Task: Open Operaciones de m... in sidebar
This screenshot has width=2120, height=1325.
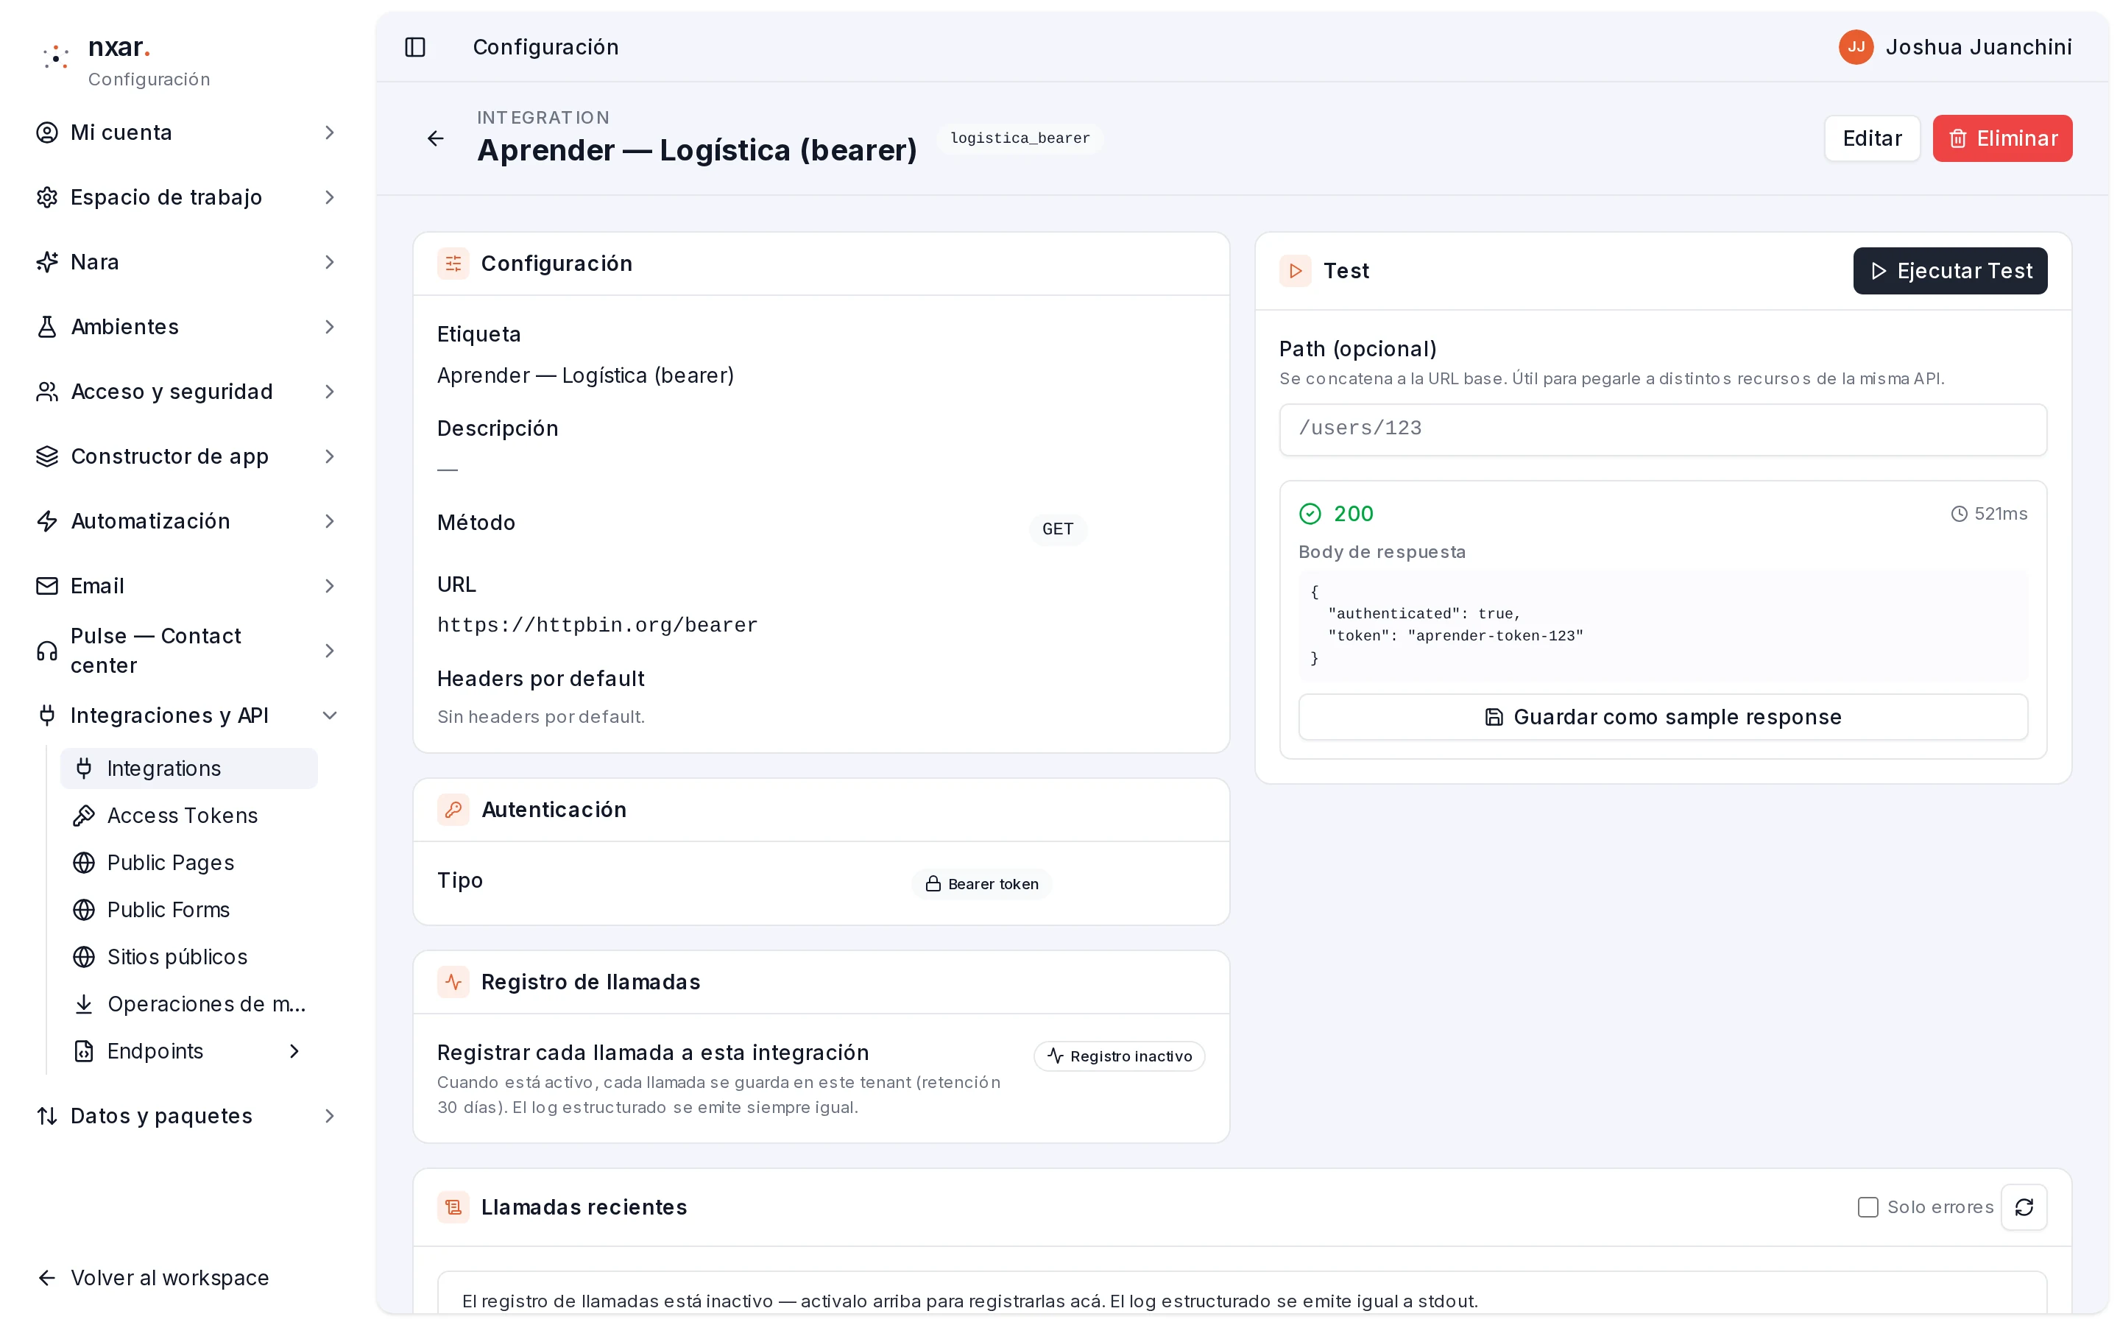Action: click(188, 1004)
